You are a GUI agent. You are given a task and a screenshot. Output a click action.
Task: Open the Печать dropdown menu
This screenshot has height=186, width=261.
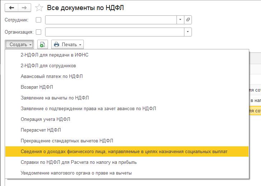68,45
